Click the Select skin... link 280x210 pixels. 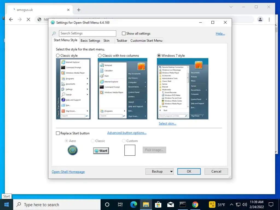(x=168, y=124)
